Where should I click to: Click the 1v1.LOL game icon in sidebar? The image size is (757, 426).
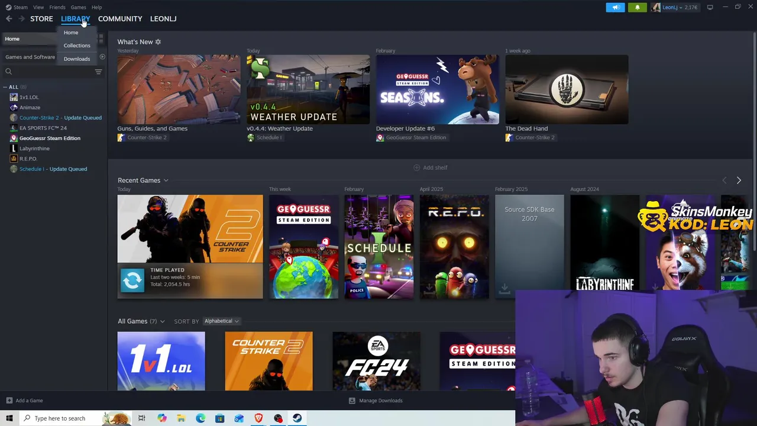(x=14, y=97)
